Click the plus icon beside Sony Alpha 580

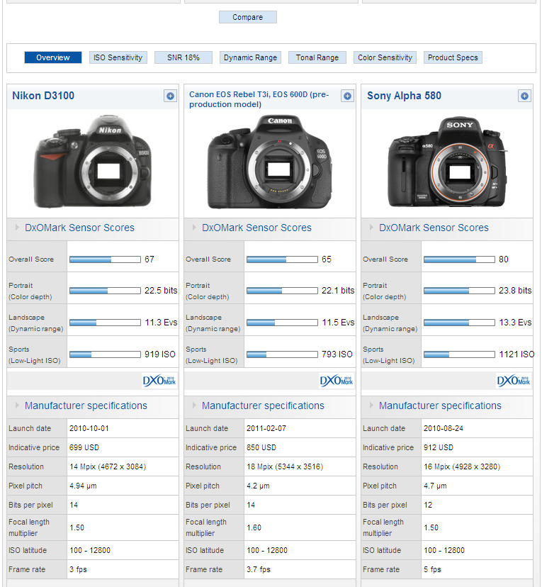click(x=524, y=96)
